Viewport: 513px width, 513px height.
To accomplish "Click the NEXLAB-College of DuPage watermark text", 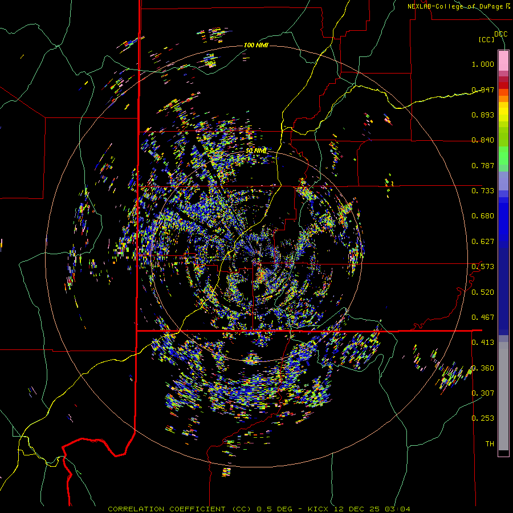I will (x=459, y=6).
